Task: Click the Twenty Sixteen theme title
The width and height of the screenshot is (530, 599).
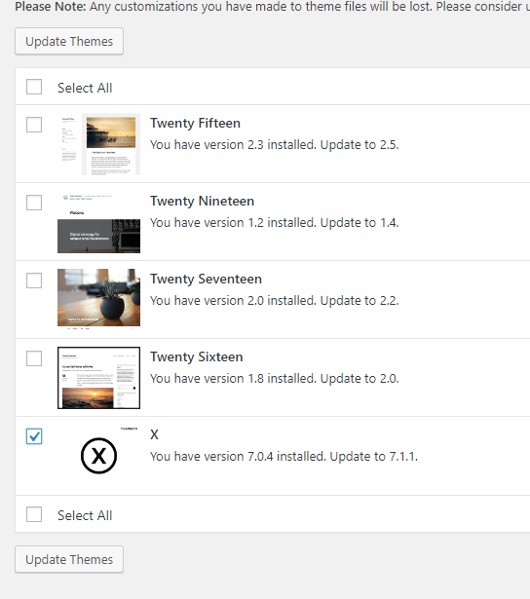Action: coord(197,357)
